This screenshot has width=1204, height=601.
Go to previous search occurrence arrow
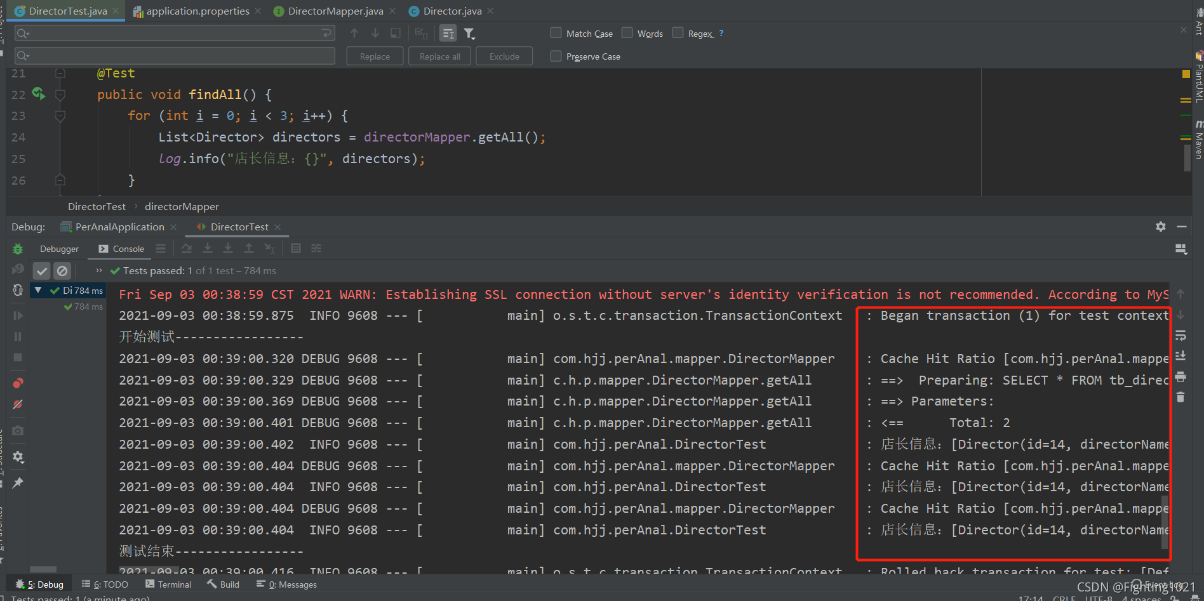[354, 33]
